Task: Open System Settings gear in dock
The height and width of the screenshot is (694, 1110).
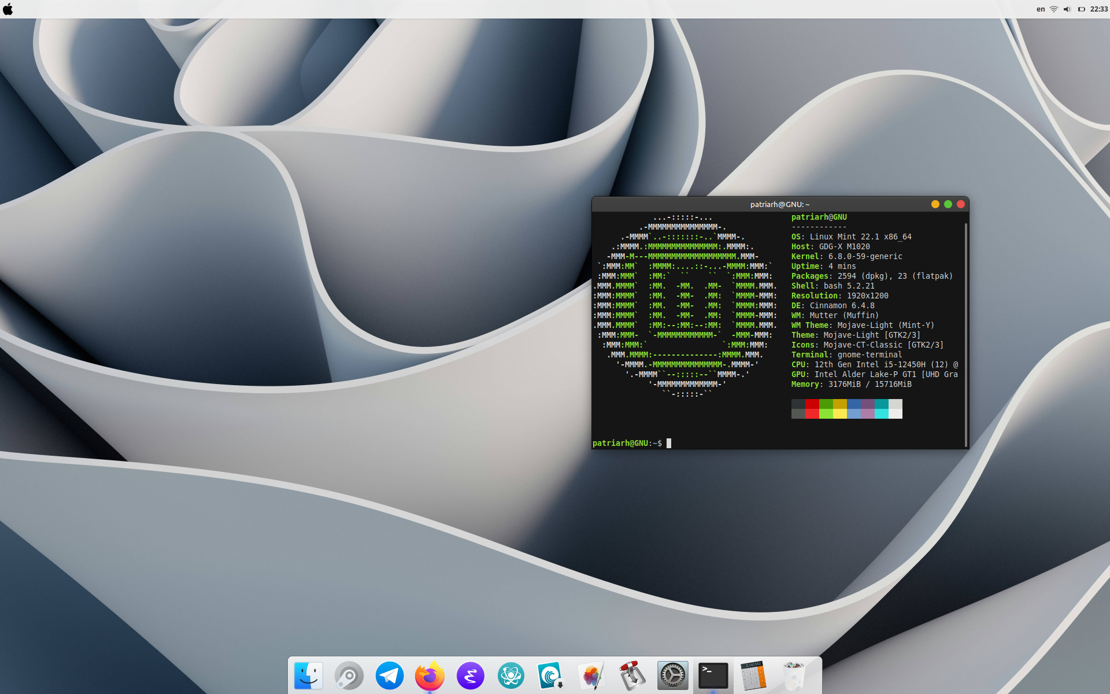Action: pos(672,675)
